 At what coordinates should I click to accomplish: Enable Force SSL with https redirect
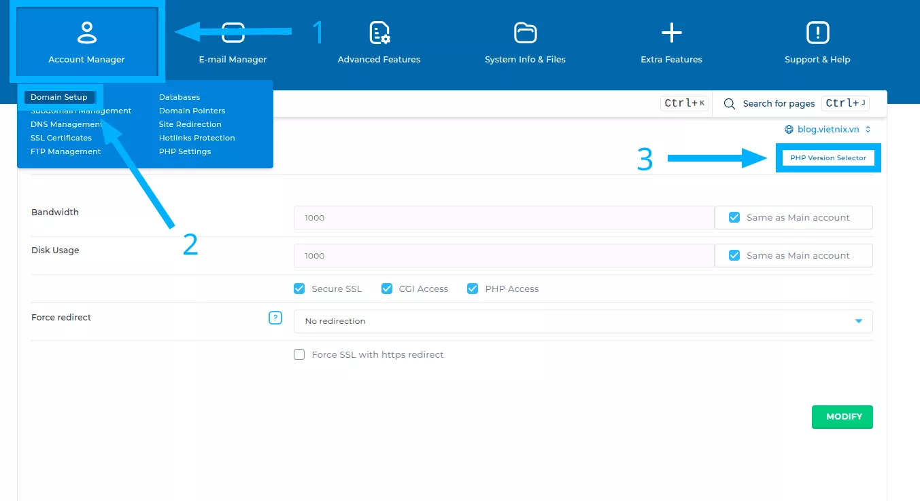(299, 354)
